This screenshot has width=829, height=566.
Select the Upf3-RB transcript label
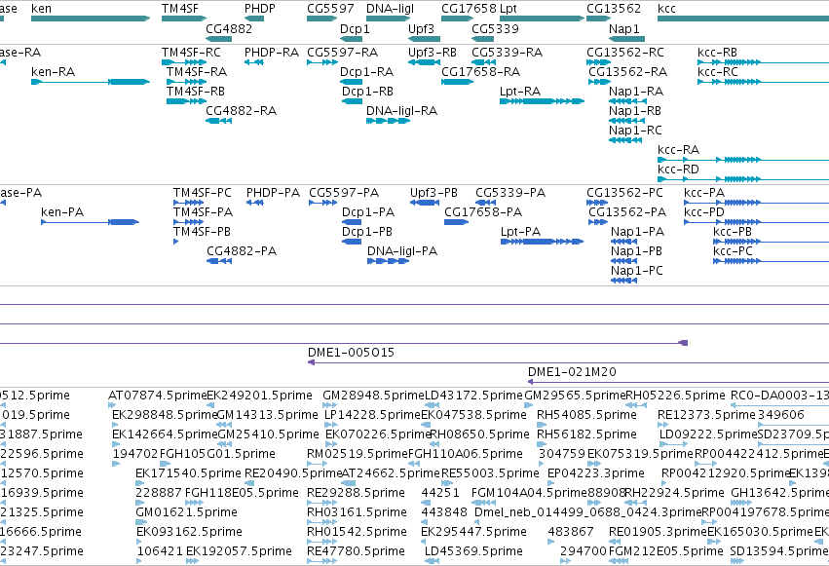click(x=433, y=53)
